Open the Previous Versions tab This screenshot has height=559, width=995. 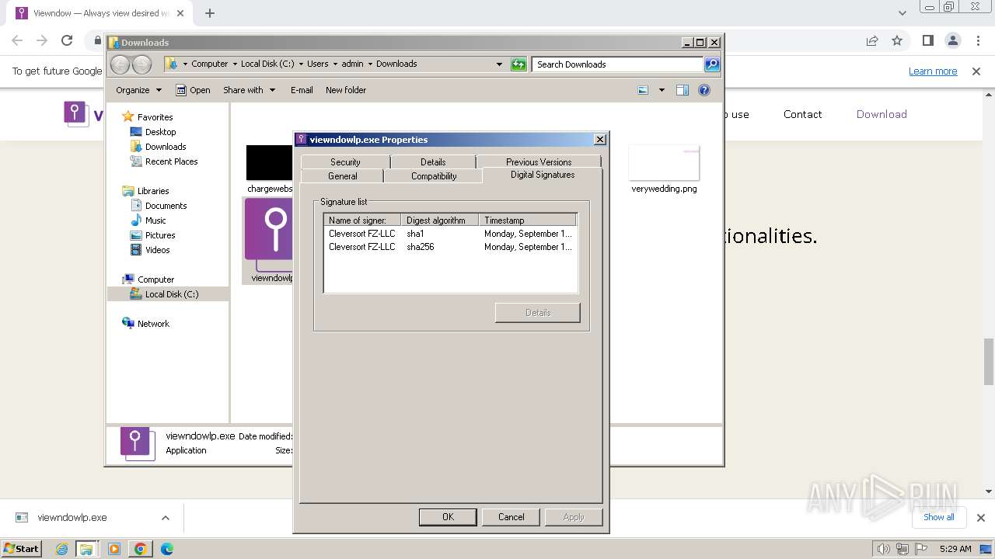[539, 161]
